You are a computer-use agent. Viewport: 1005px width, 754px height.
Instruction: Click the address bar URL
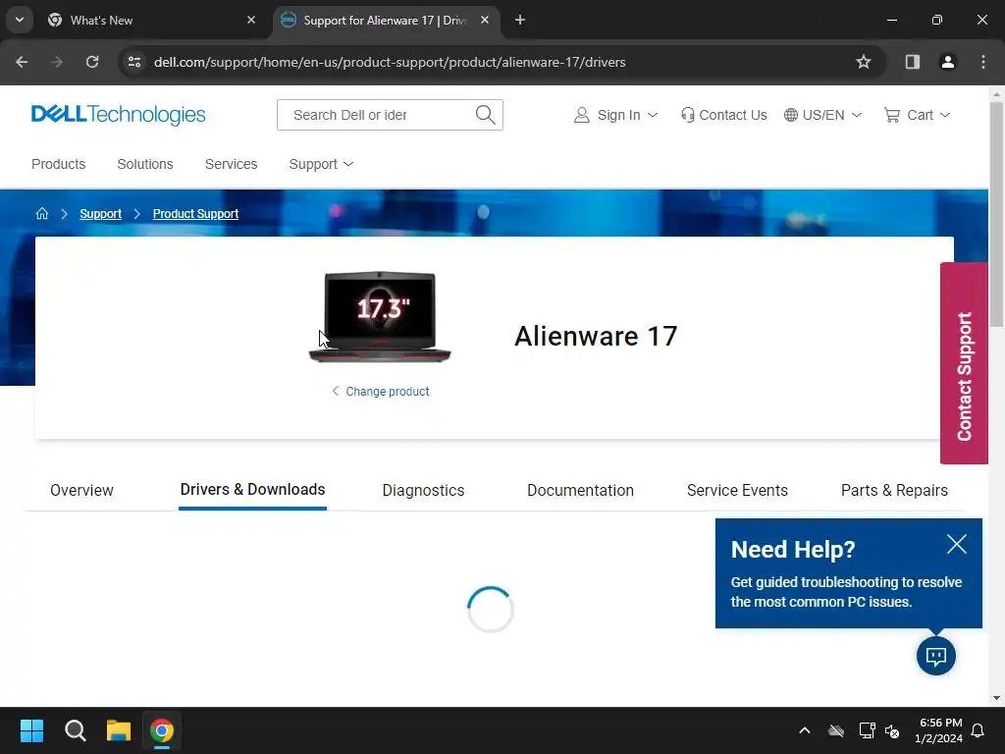point(390,62)
